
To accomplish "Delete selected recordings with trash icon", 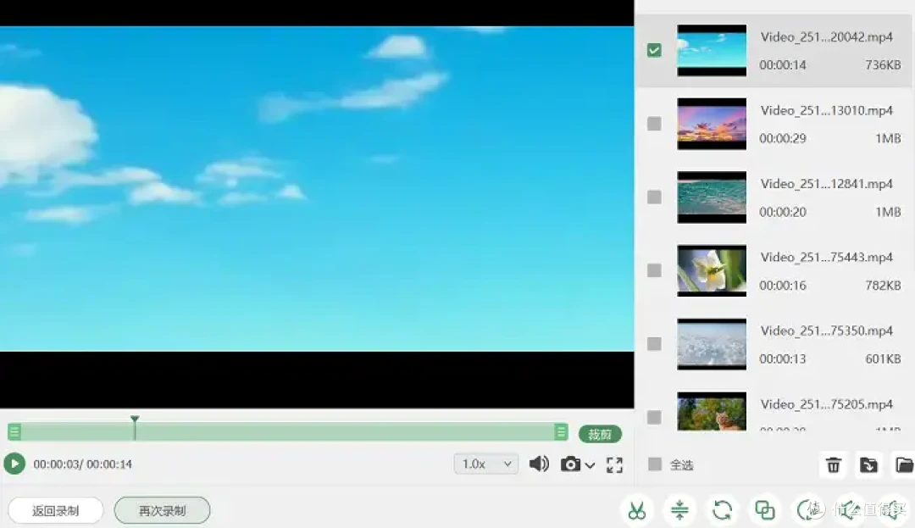I will click(834, 464).
